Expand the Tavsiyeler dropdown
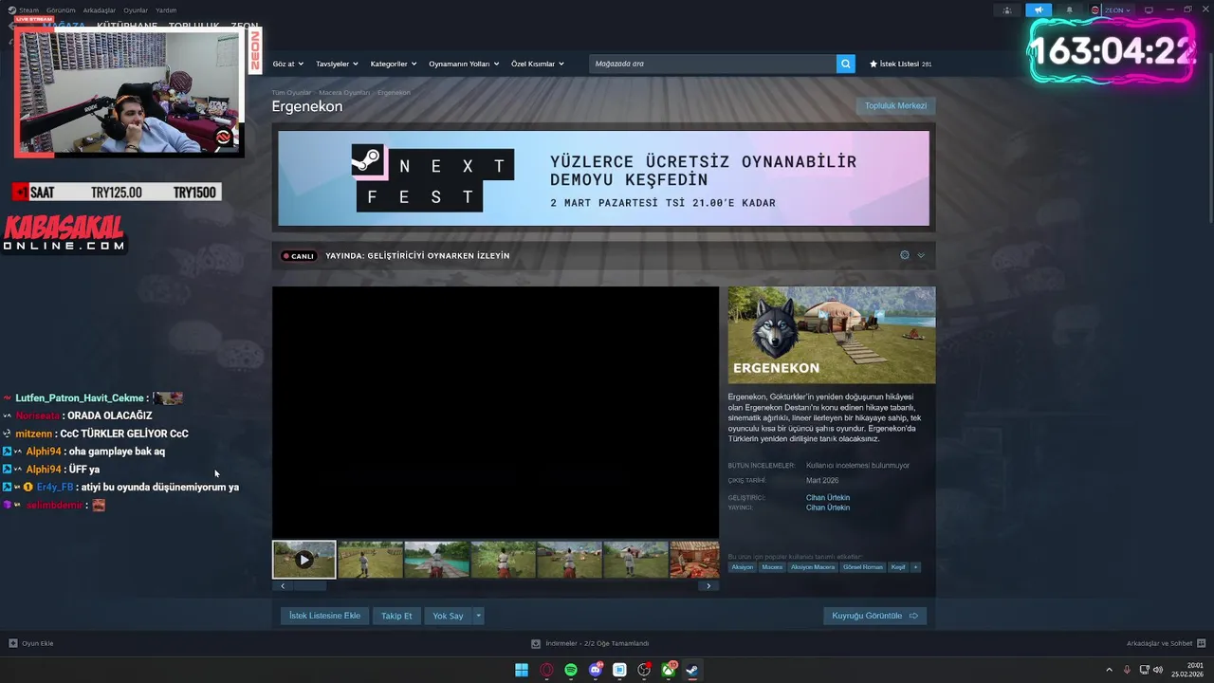 (337, 64)
